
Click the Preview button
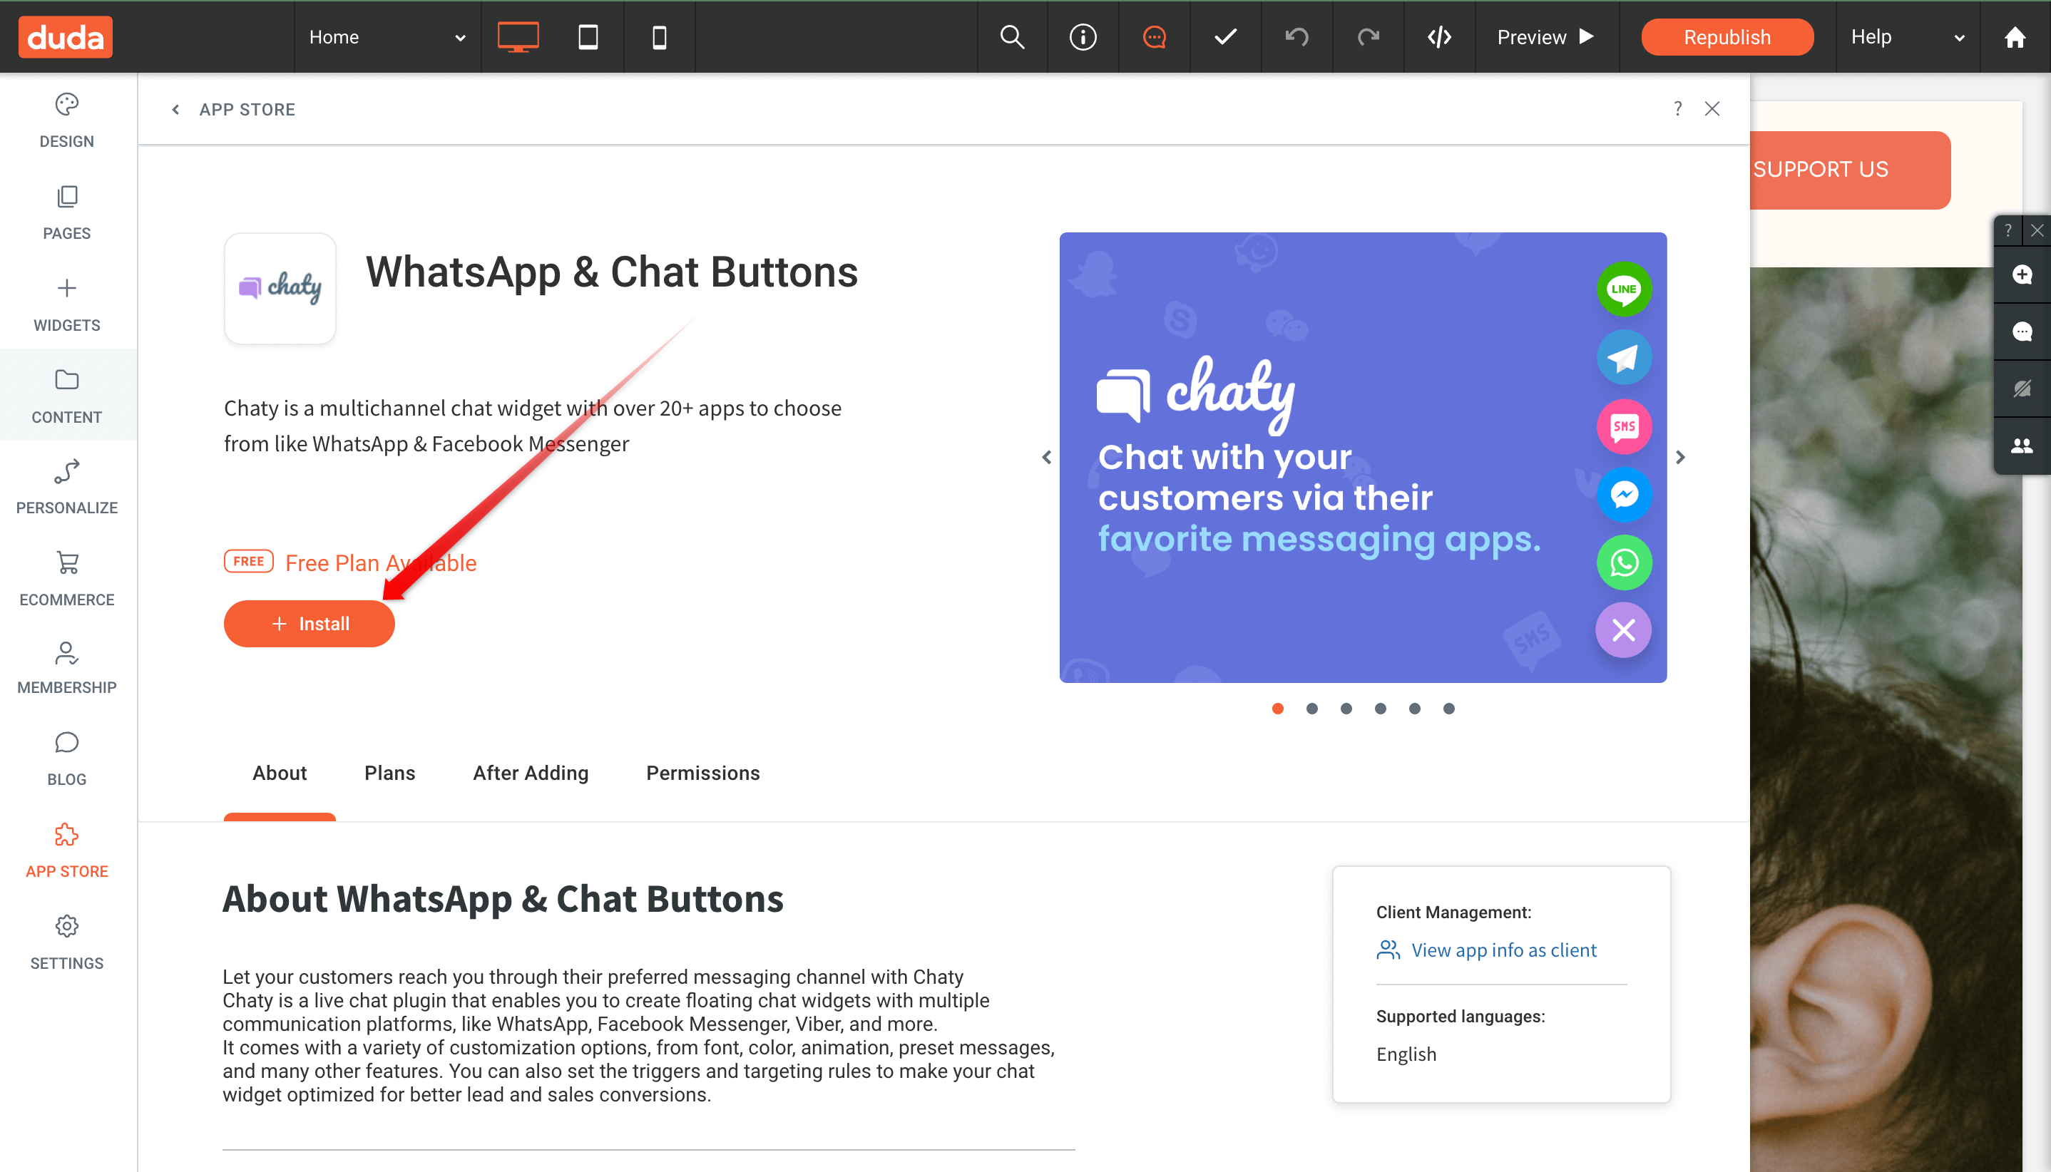click(1546, 37)
